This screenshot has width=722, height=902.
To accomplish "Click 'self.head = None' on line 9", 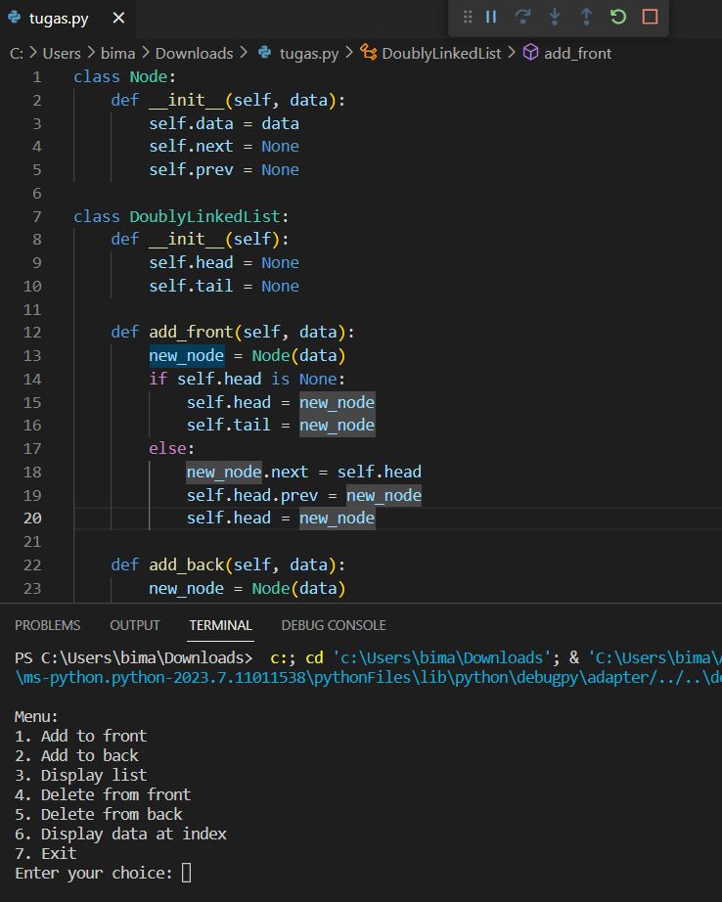I will tap(224, 263).
